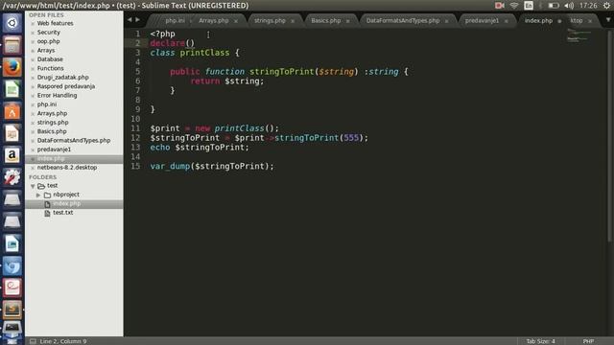Open 'Functions' from the open files list
The image size is (614, 345).
(50, 68)
